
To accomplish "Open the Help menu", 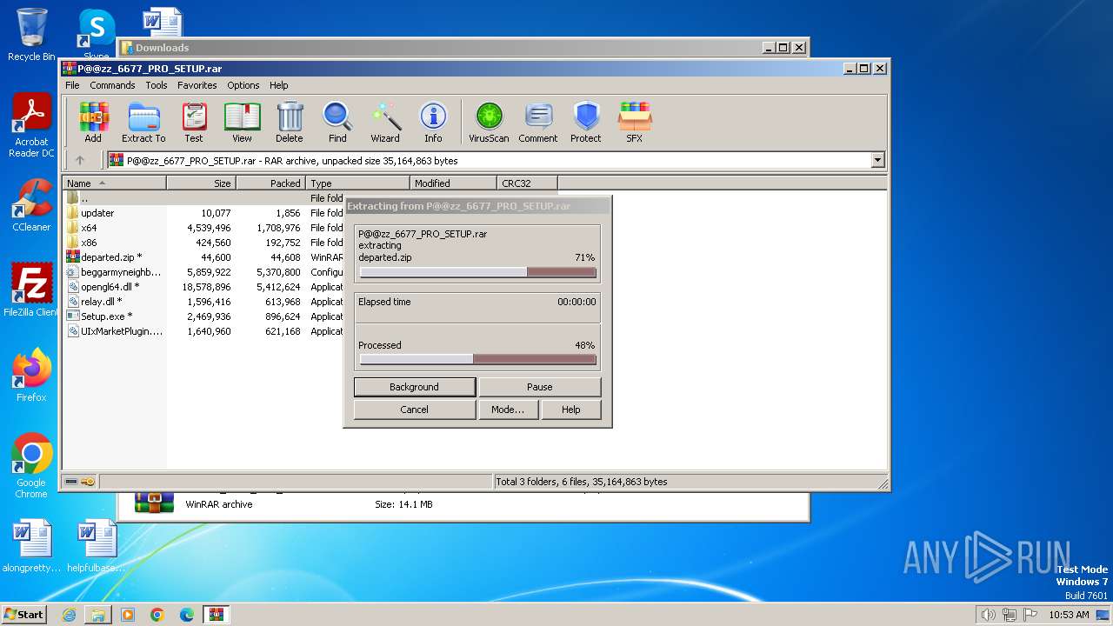I will pyautogui.click(x=278, y=85).
